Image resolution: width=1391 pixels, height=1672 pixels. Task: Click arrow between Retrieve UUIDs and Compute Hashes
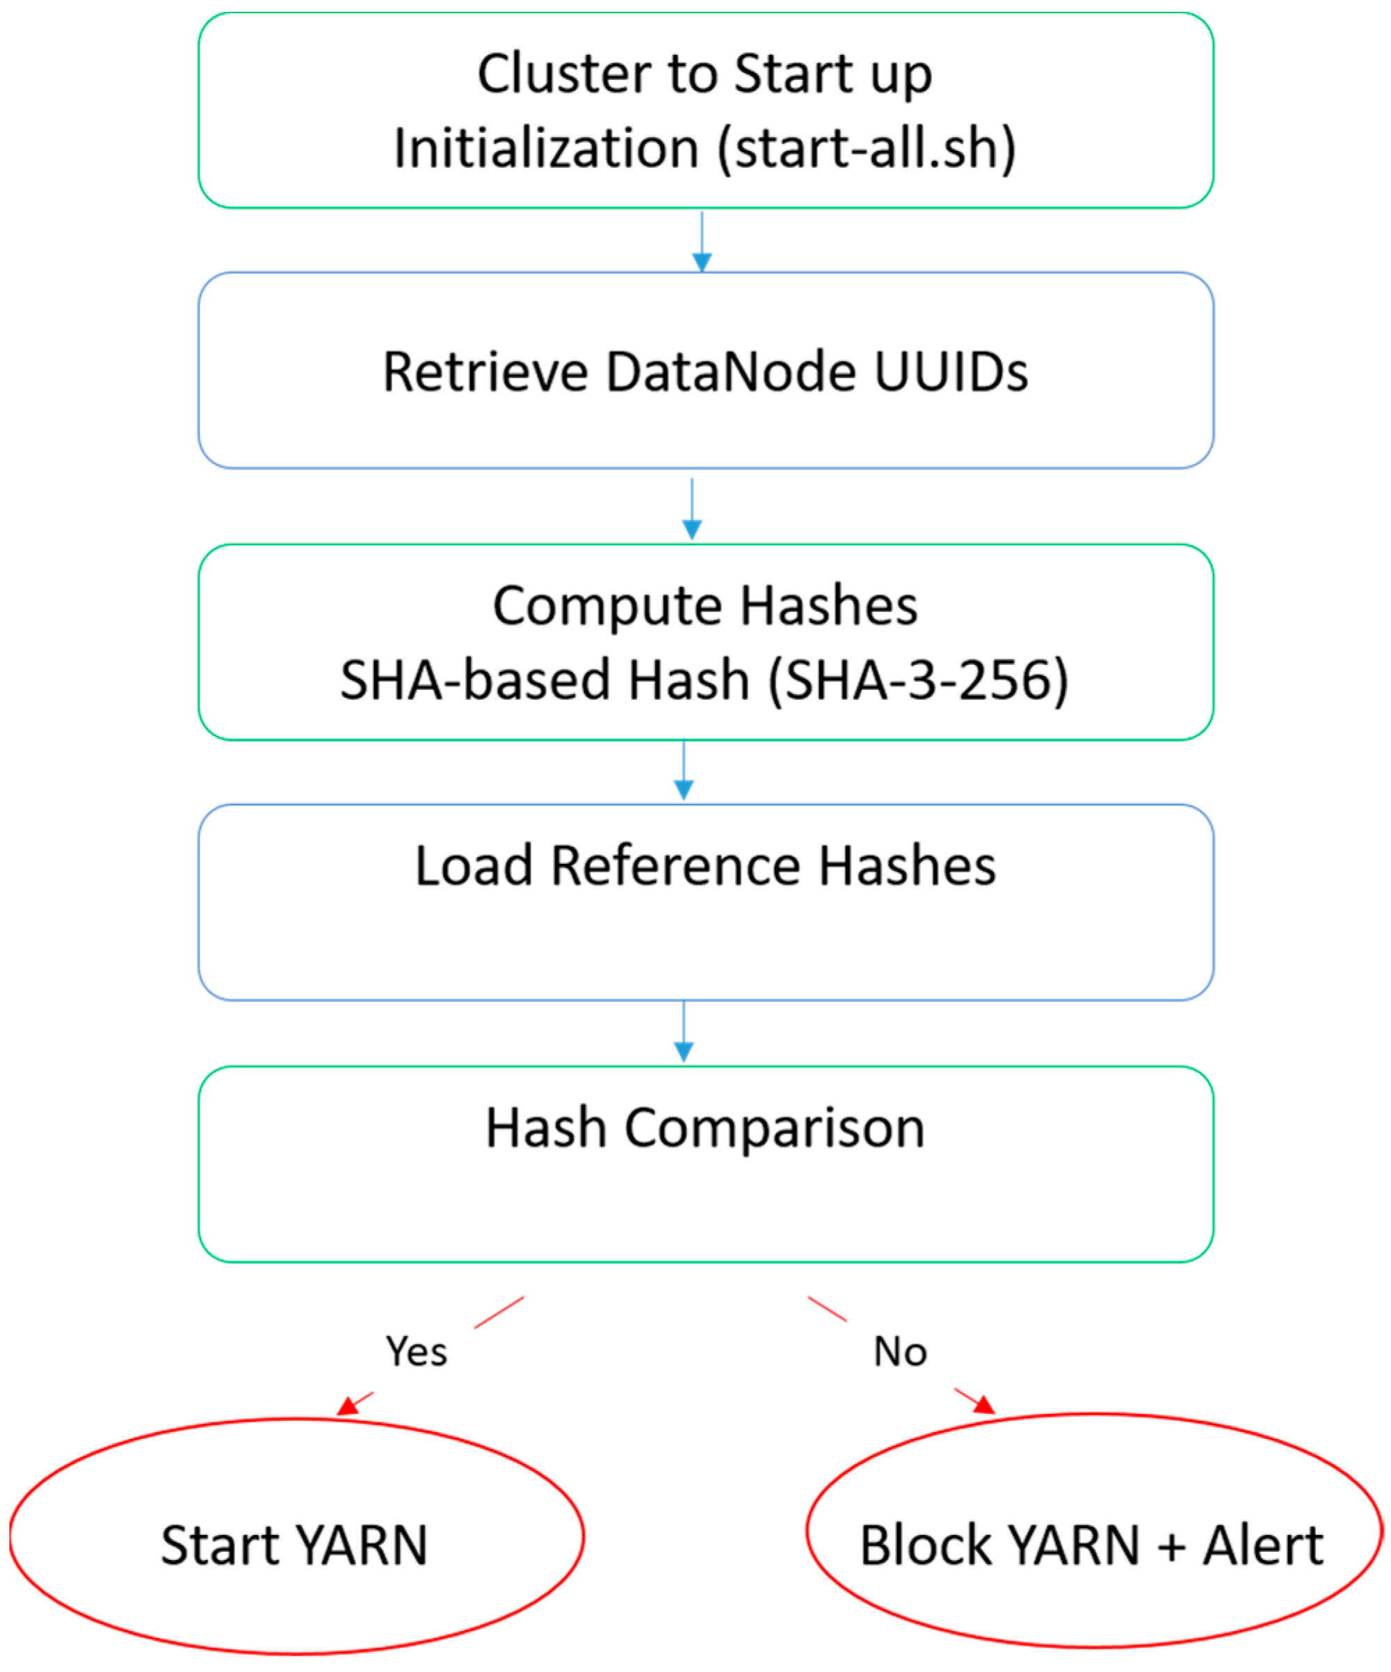click(x=692, y=507)
